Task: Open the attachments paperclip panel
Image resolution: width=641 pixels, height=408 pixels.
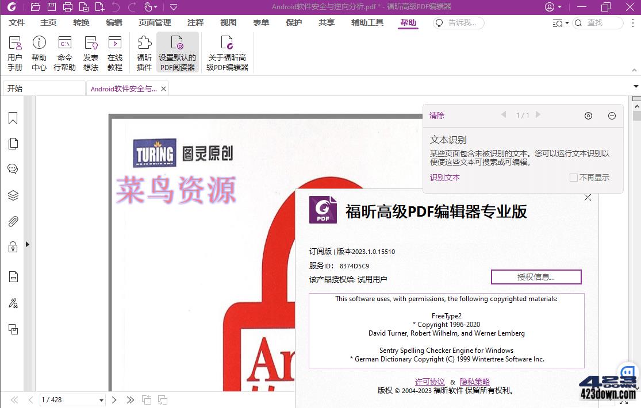Action: click(x=13, y=221)
